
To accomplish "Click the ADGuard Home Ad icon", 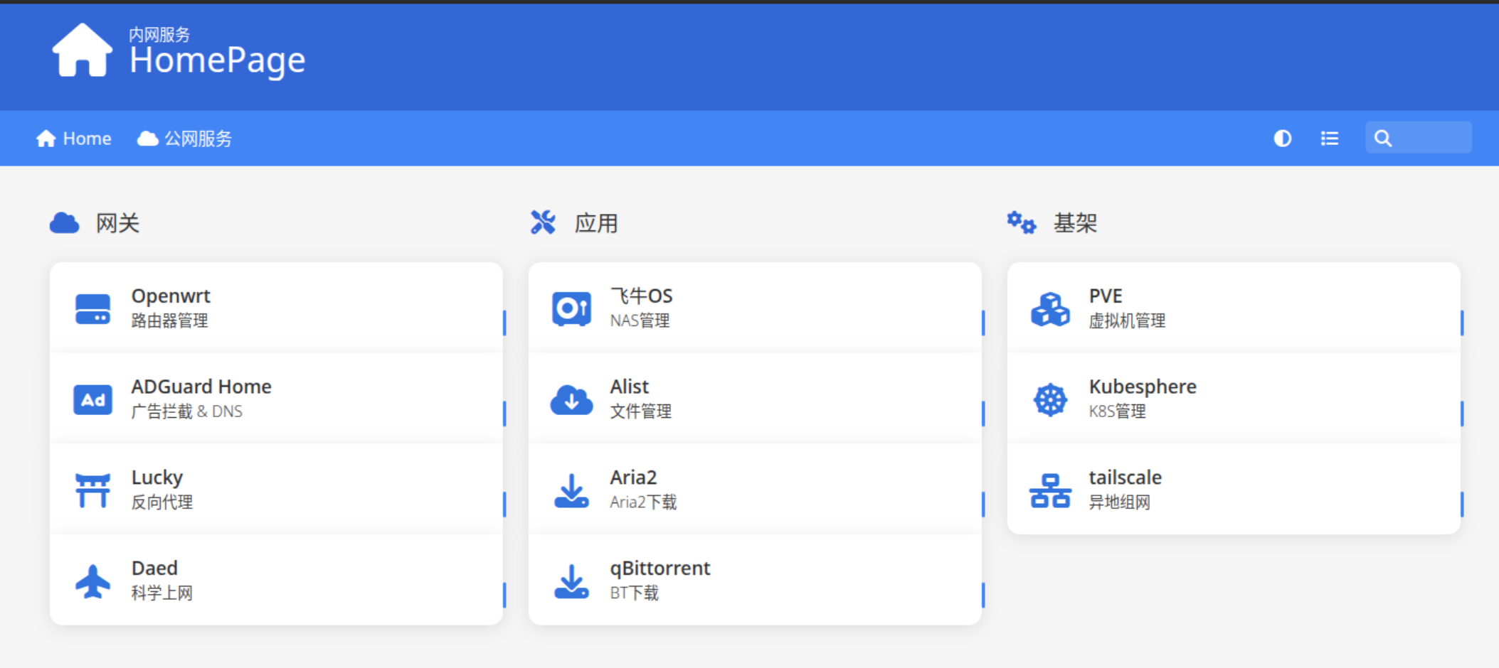I will (x=92, y=399).
